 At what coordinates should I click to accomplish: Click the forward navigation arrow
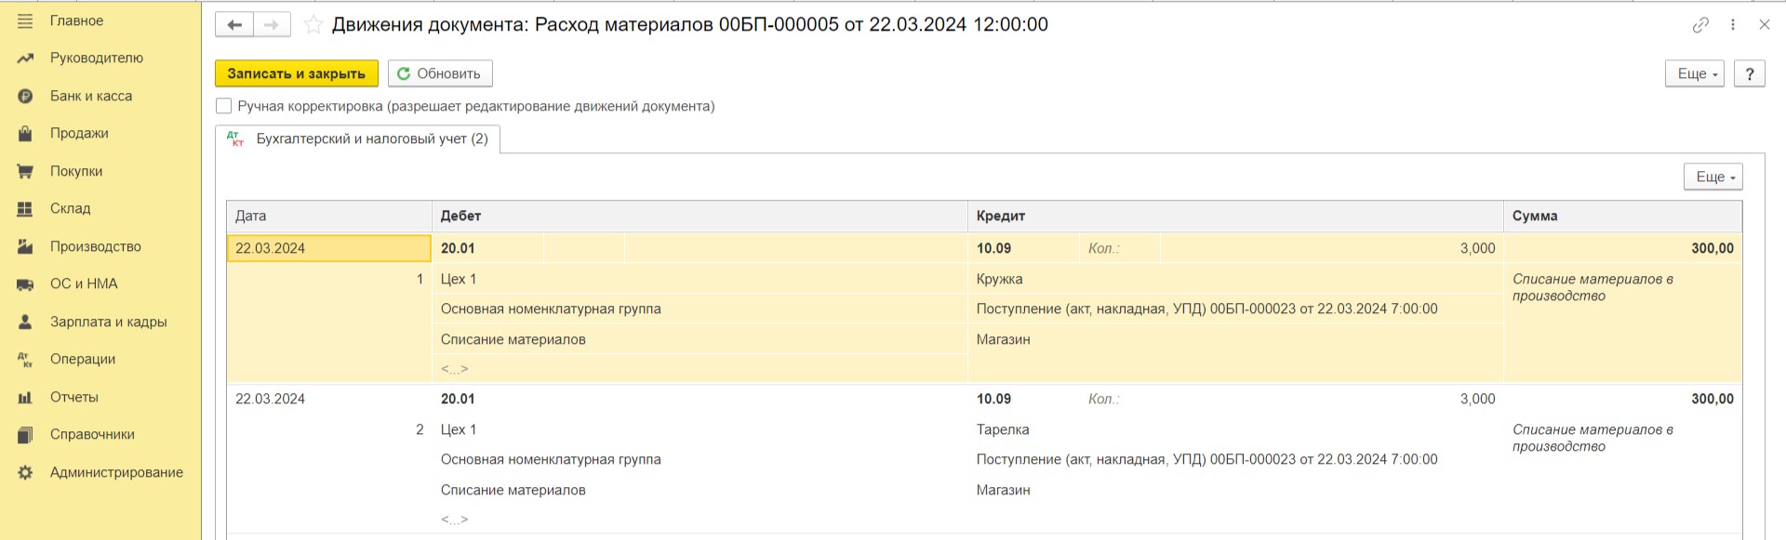pos(272,25)
